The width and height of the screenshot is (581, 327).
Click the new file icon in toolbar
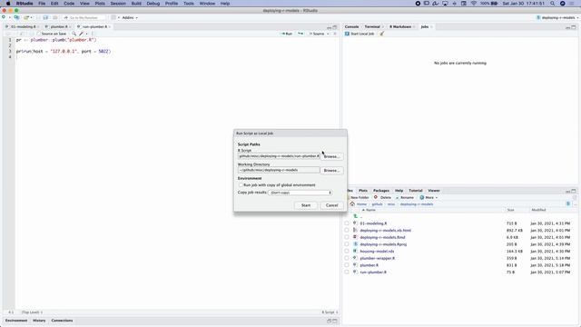point(4,17)
